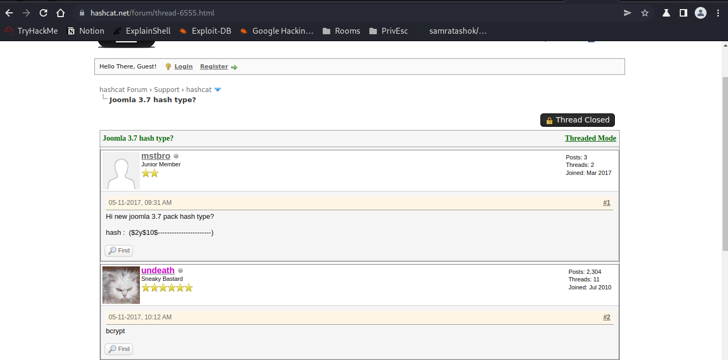Click 'Hi new joomla 3.7 pack hash type?' text

(x=160, y=216)
